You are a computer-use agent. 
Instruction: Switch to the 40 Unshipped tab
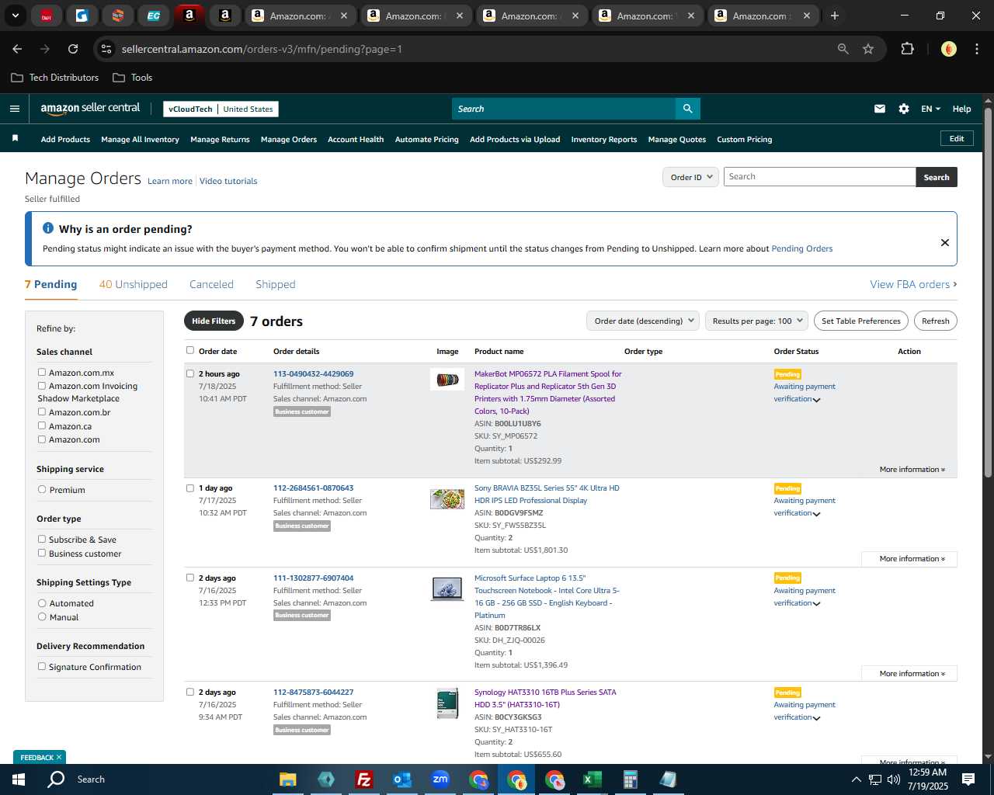tap(133, 284)
